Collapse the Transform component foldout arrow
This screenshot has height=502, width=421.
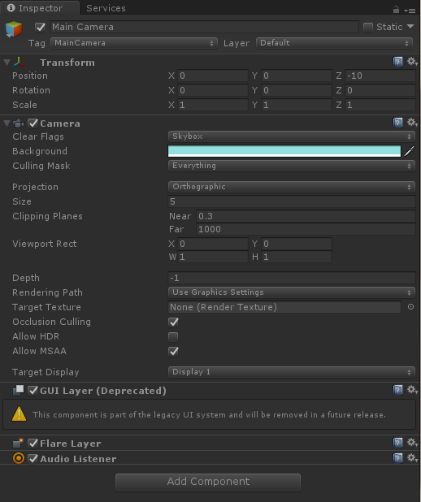(7, 62)
